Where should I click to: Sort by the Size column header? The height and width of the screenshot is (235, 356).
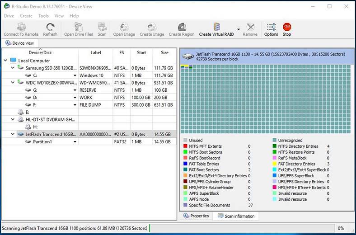[x=164, y=52]
